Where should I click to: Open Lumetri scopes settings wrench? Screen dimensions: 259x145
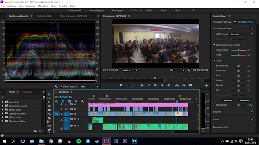[56, 87]
